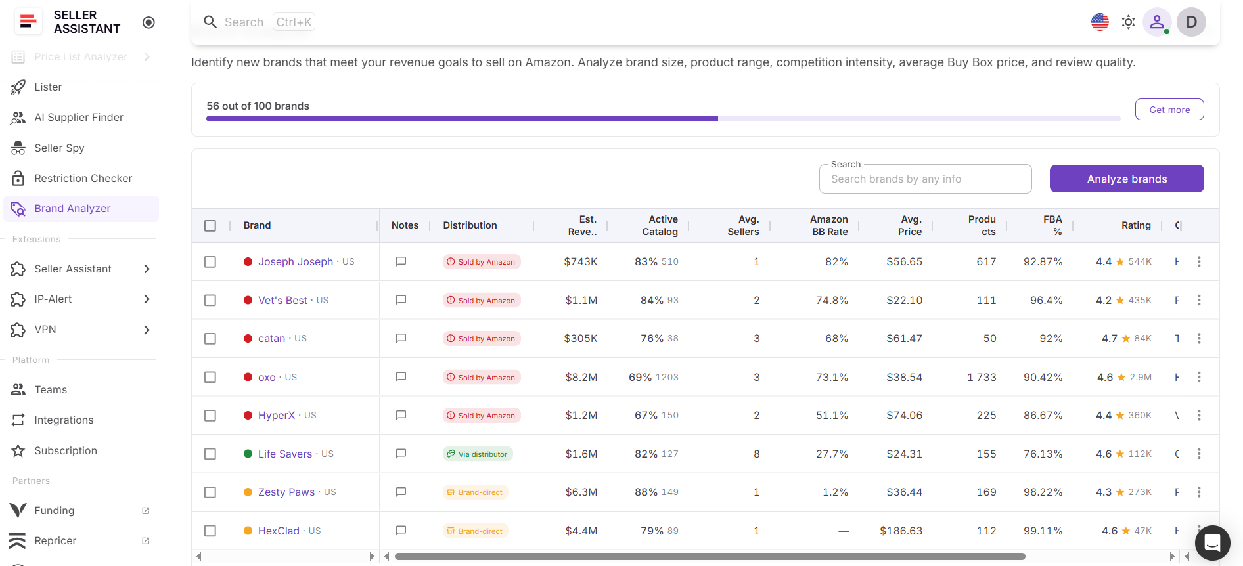
Task: Open notes icon for oxo
Action: tap(401, 377)
